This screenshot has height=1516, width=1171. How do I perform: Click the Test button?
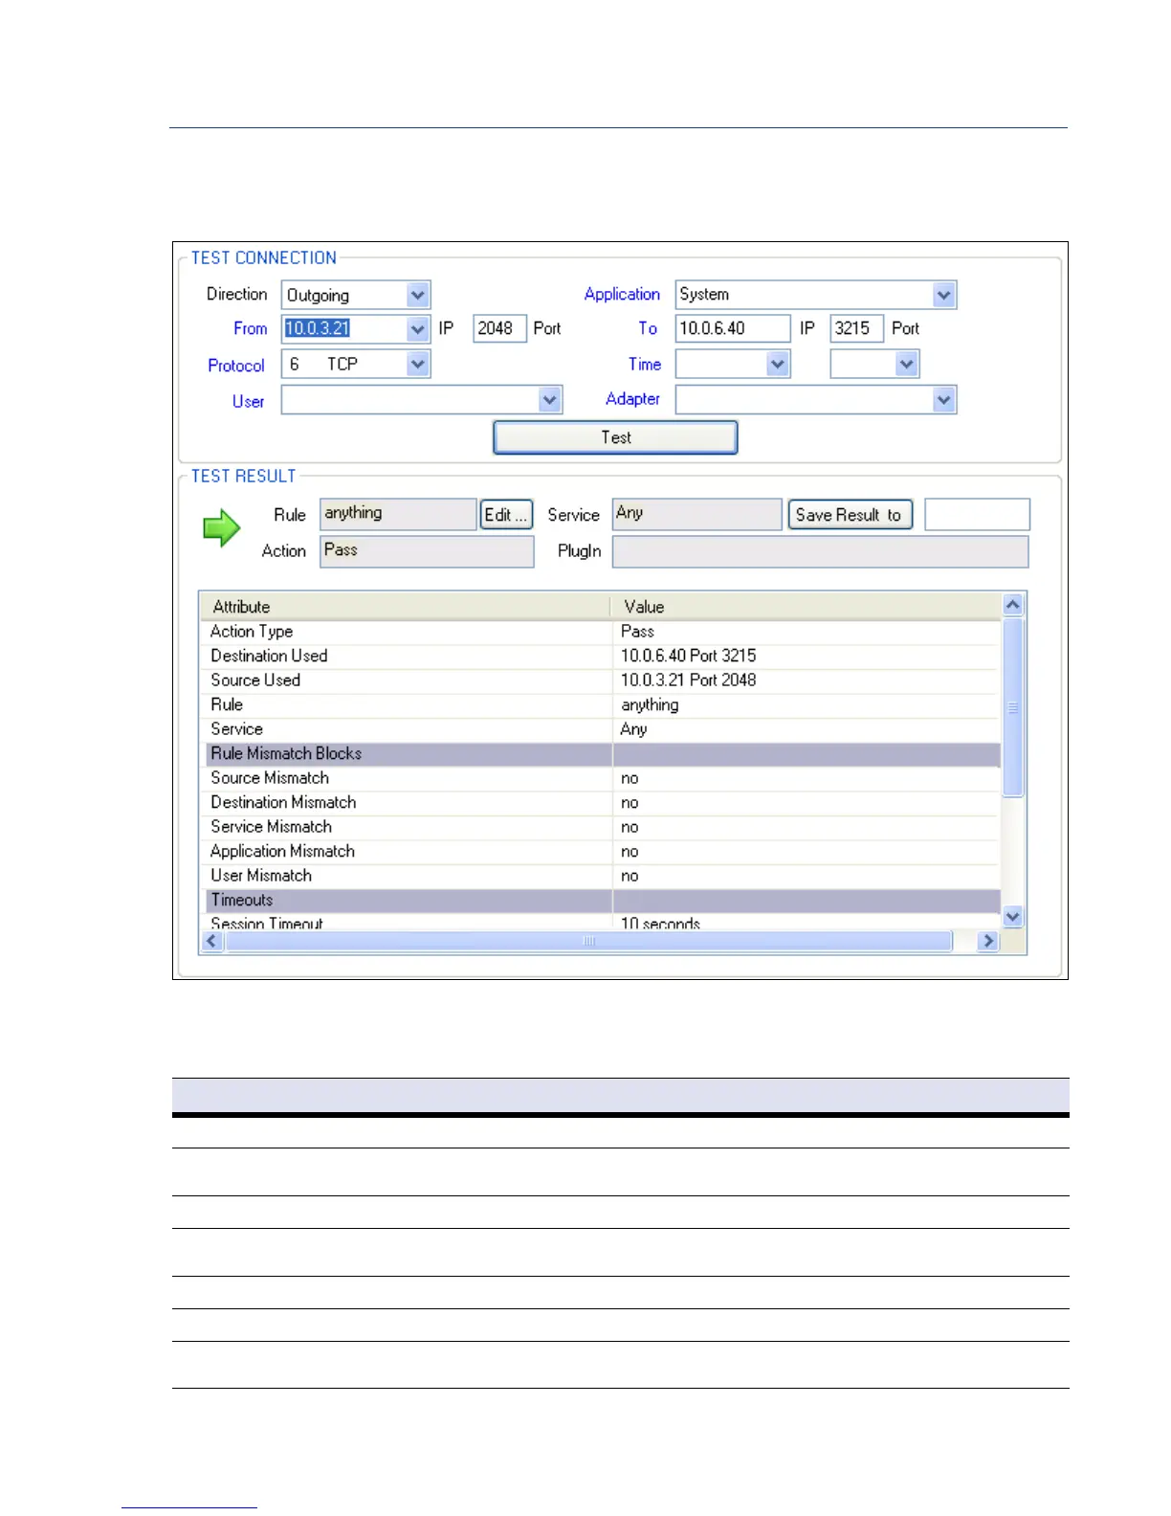tap(615, 437)
